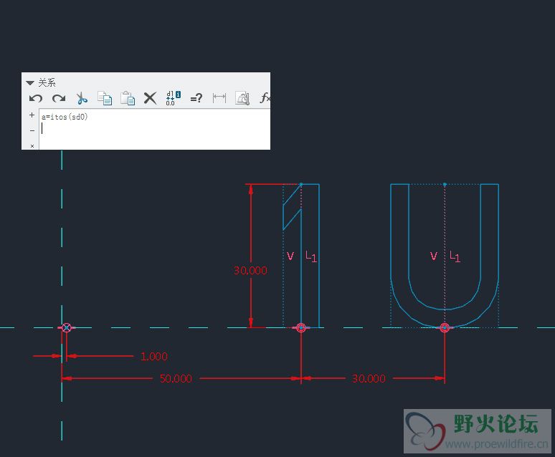Paste text into the relations editor
The width and height of the screenshot is (555, 457).
(128, 98)
